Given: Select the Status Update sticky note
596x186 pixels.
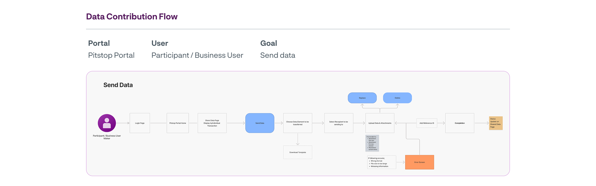Looking at the screenshot, I should point(495,123).
